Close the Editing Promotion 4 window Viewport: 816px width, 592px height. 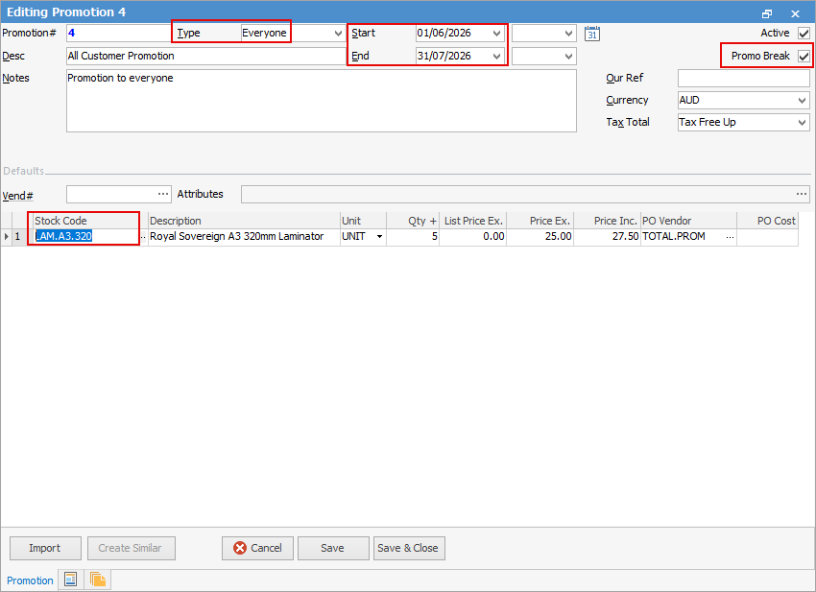795,13
